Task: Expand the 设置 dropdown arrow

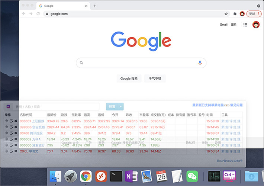Action: tap(121, 107)
